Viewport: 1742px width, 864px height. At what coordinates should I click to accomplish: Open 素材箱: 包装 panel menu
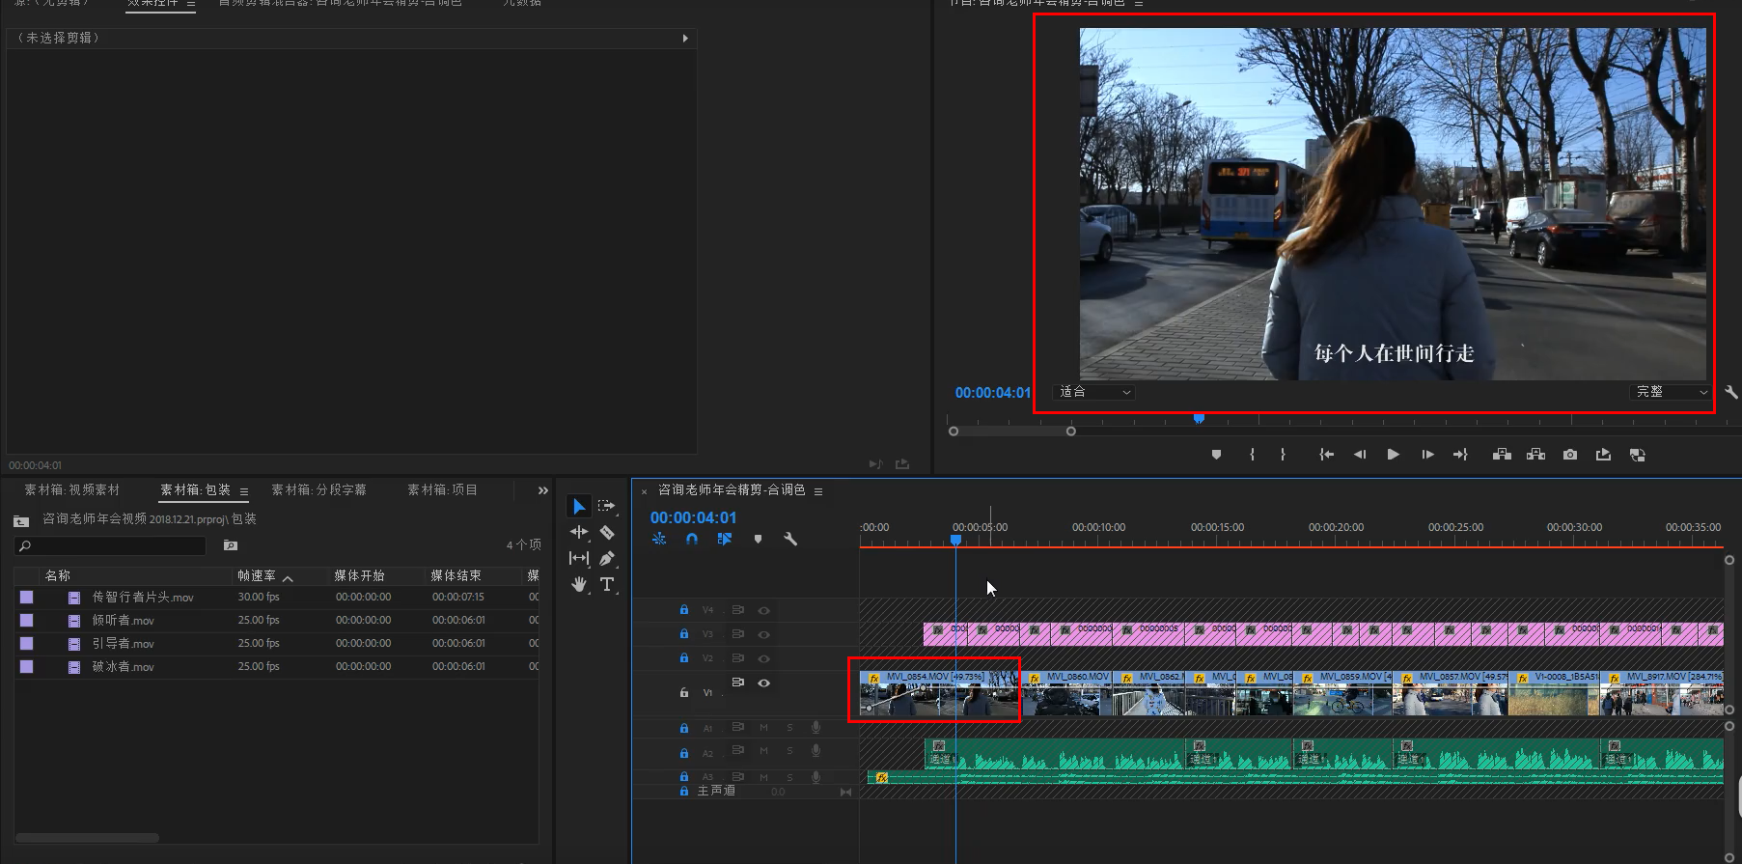click(x=244, y=491)
